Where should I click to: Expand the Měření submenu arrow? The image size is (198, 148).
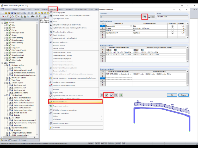tap(102, 116)
